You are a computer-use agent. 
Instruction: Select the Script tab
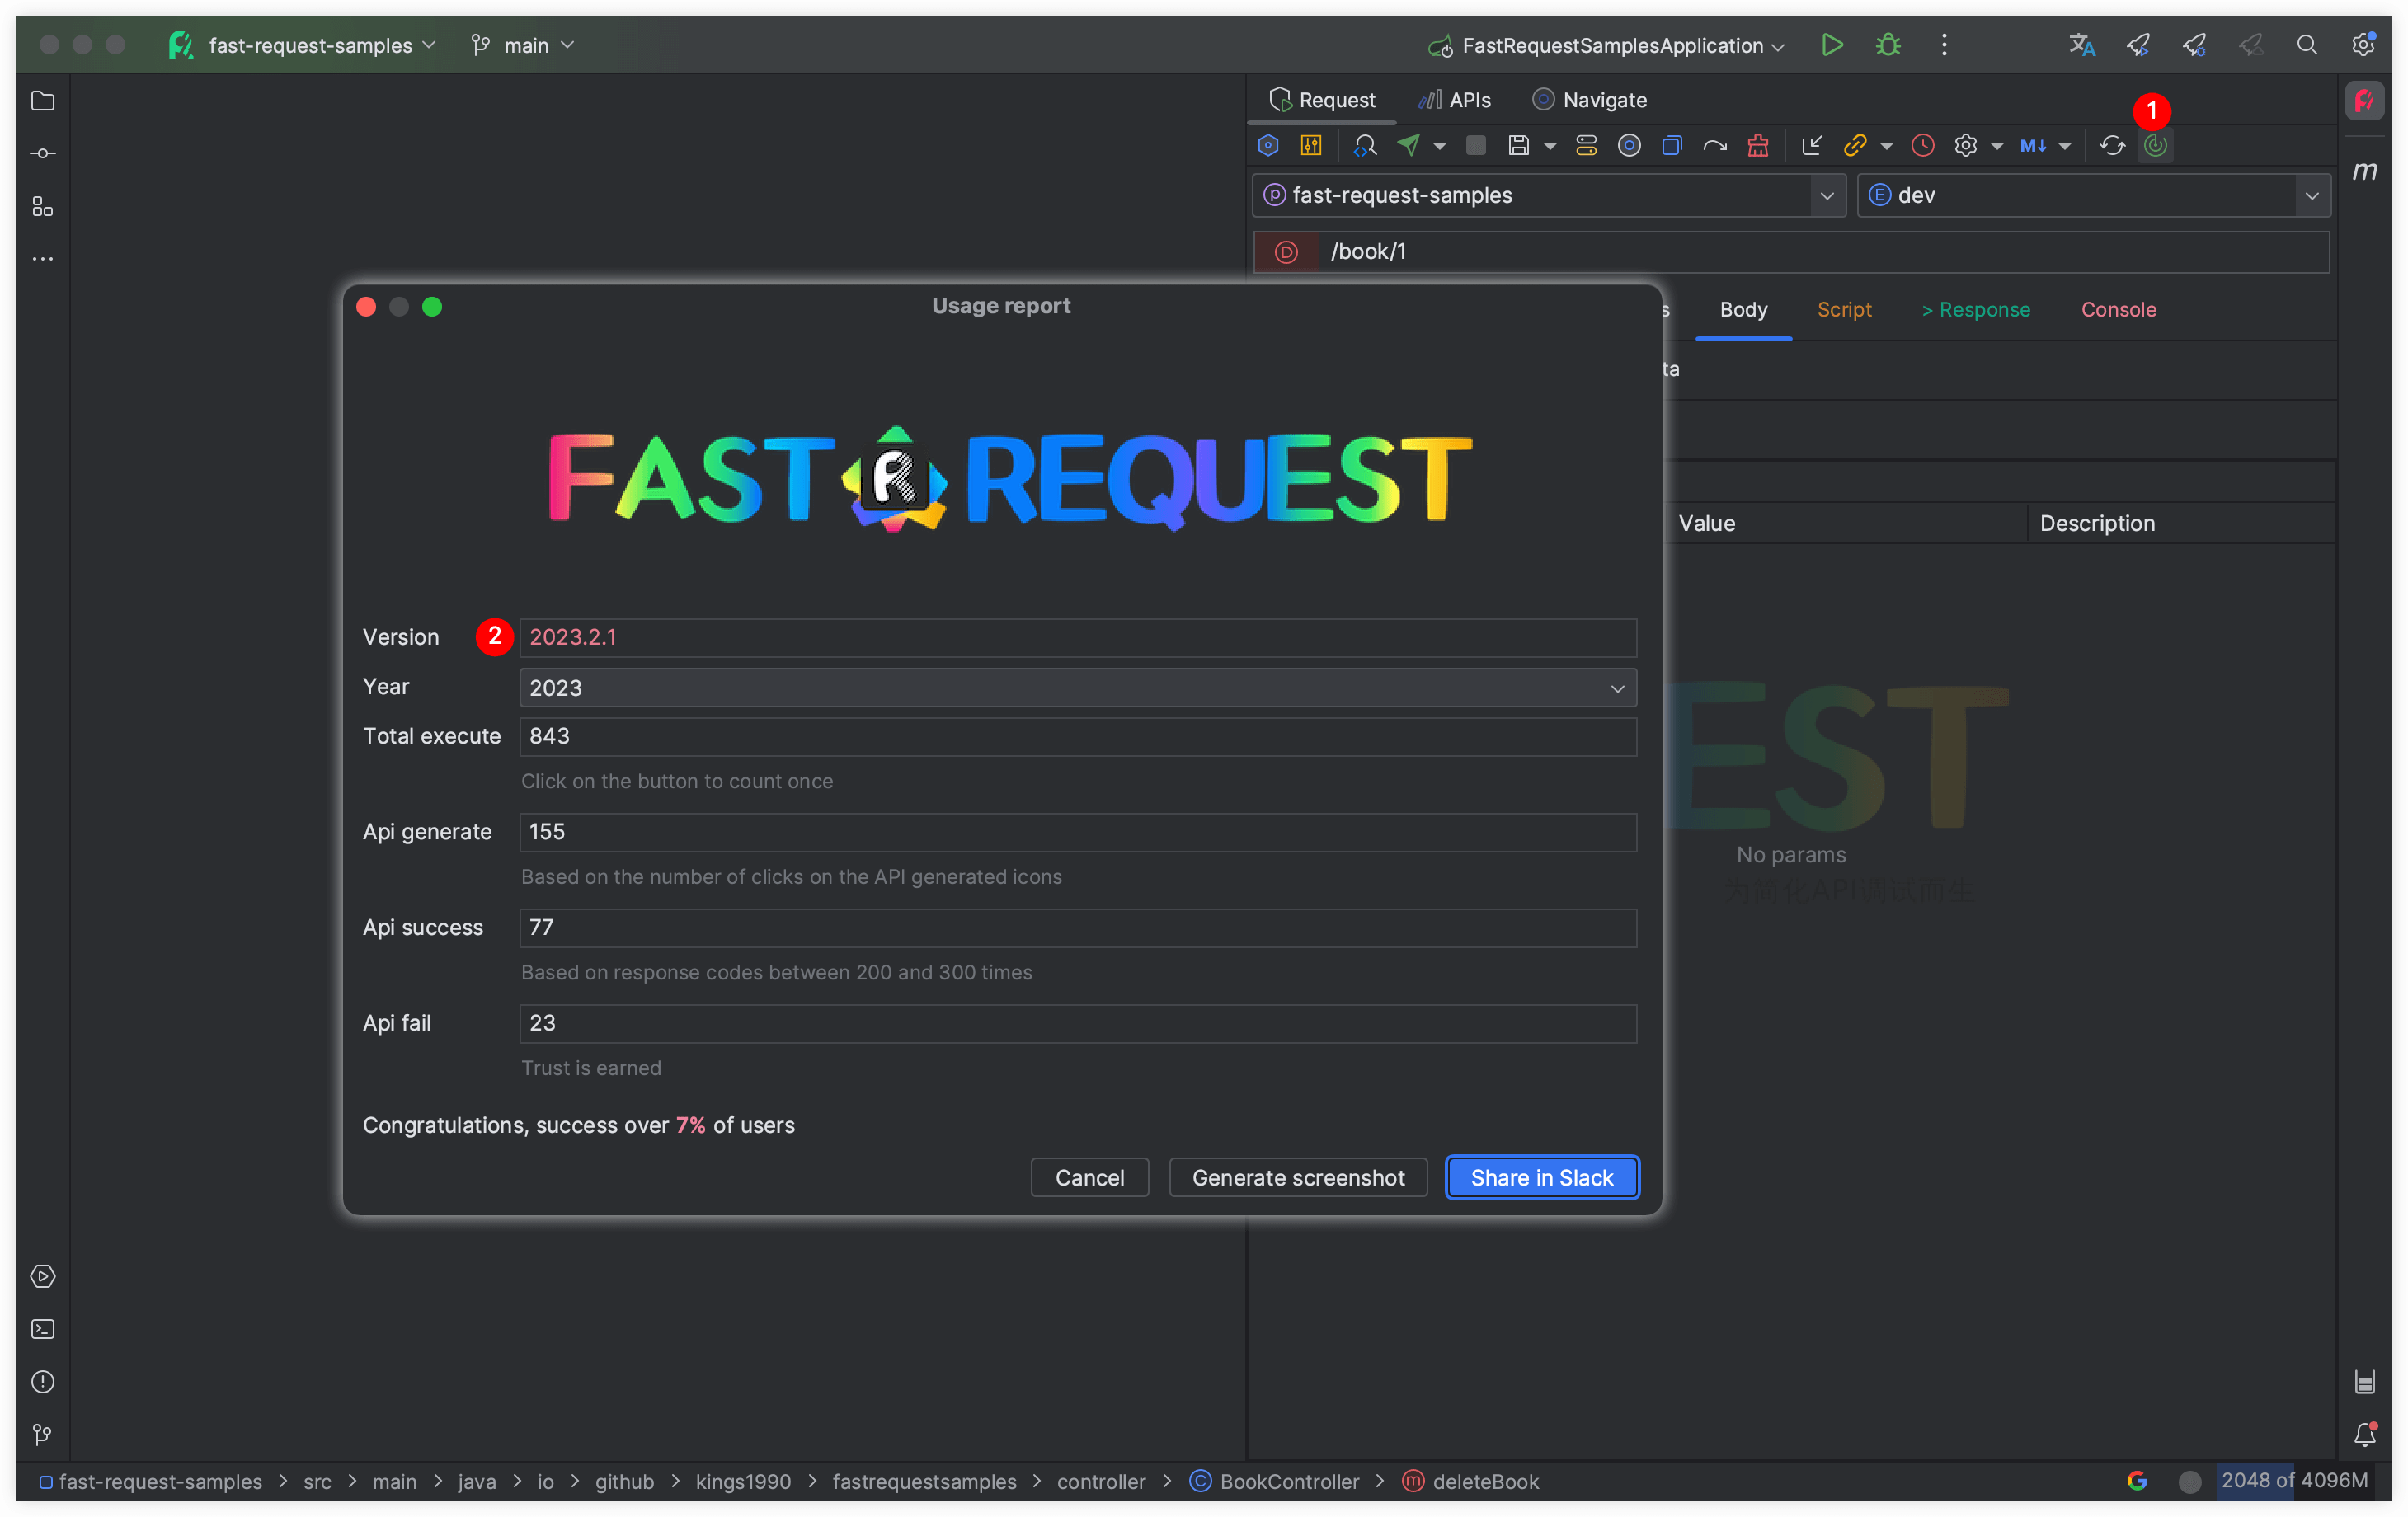[x=1843, y=310]
